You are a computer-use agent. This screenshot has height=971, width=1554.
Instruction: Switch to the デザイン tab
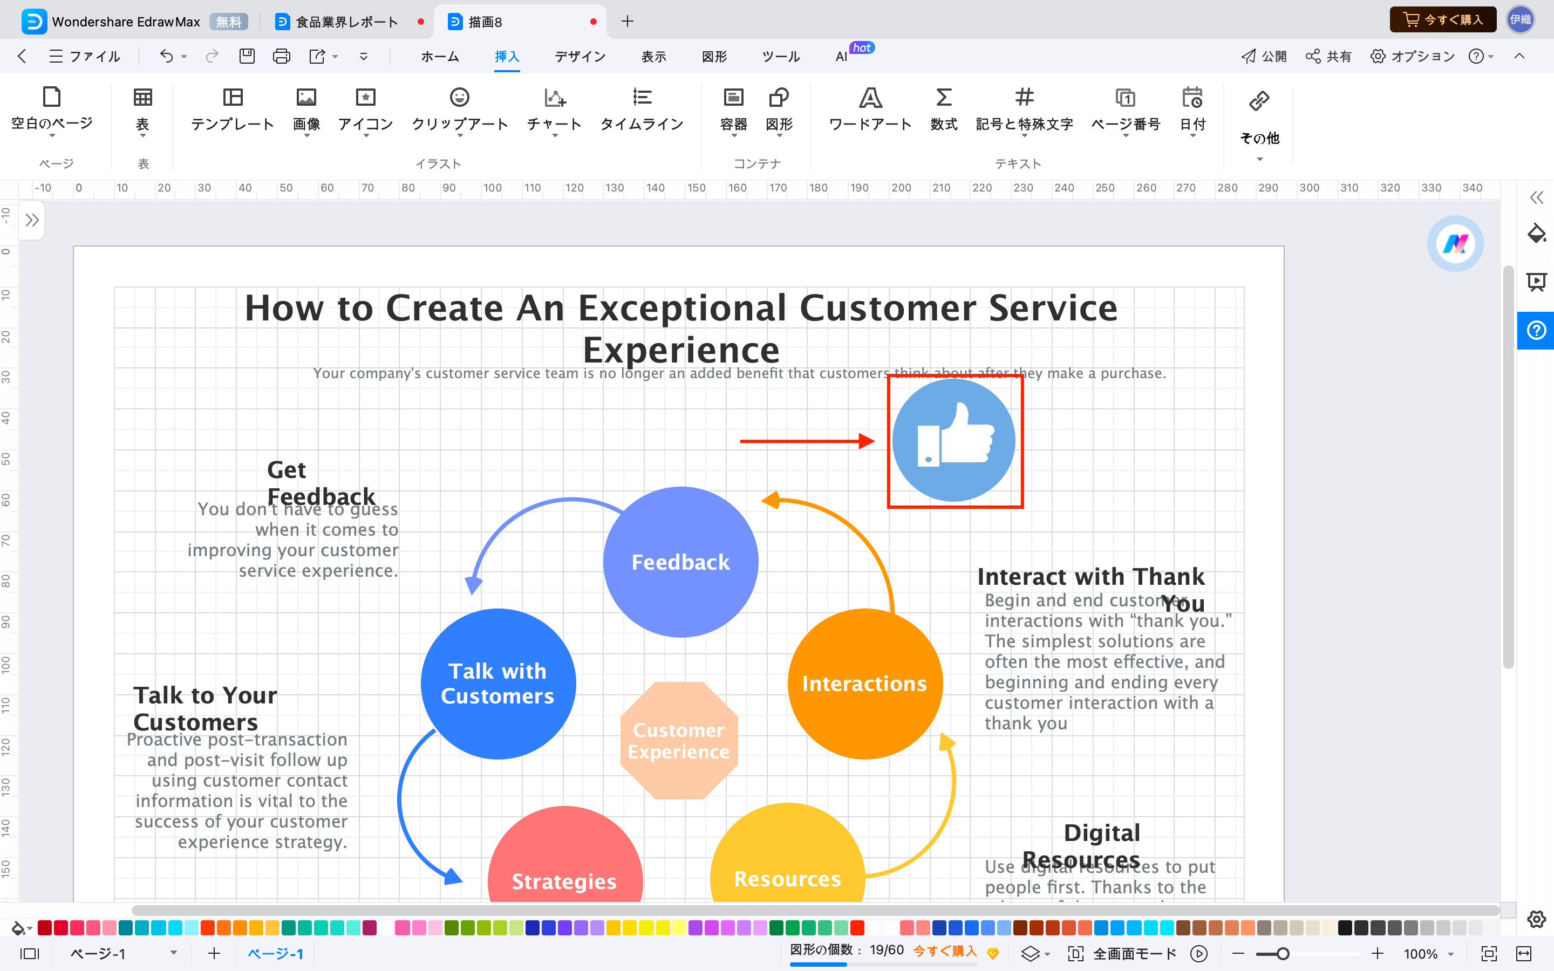[580, 57]
